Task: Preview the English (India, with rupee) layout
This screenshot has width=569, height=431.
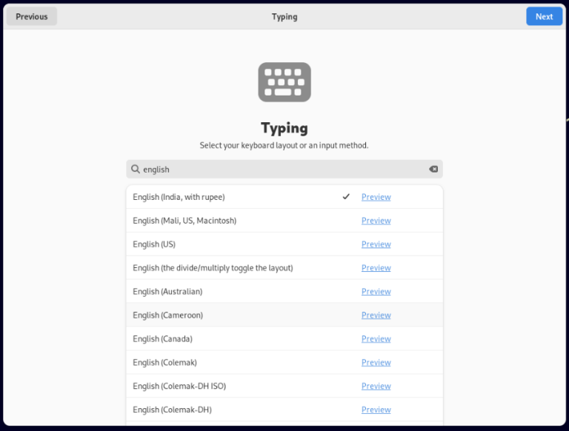Action: (x=376, y=197)
